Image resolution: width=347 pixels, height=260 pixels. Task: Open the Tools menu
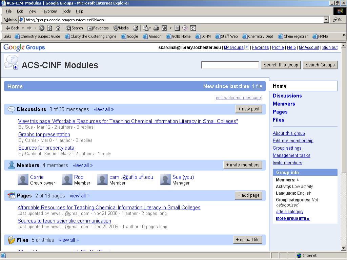tap(66, 11)
